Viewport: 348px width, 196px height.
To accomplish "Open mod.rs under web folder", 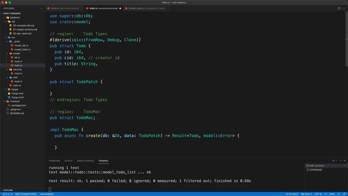I will [18, 81].
